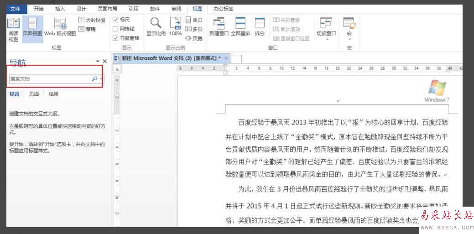The width and height of the screenshot is (474, 234).
Task: Choose Multiple Pages zoom (多页)
Action: click(x=193, y=29)
